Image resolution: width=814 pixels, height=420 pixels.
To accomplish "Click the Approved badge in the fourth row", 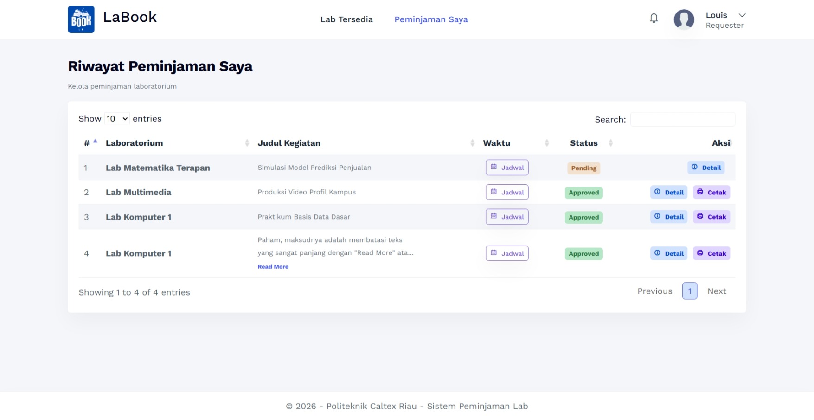I will click(x=584, y=254).
